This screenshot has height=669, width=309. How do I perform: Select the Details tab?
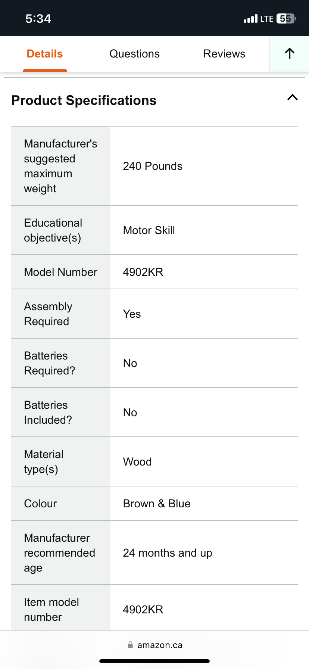44,53
